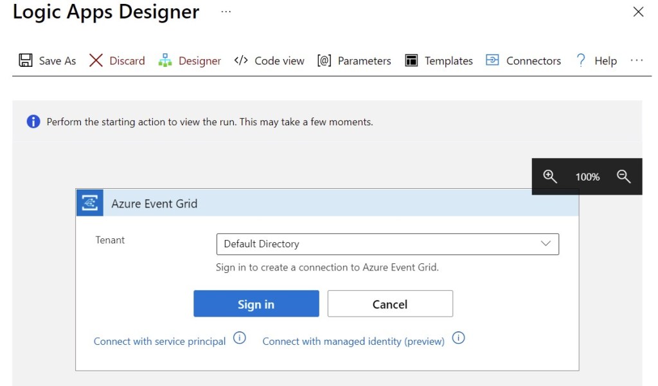Zoom in with the magnifier plus icon

(550, 177)
